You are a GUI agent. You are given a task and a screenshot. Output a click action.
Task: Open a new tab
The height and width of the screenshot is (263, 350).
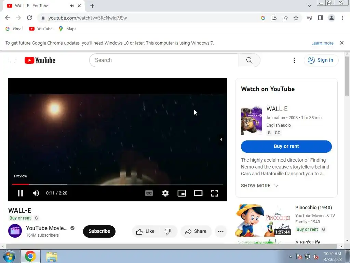(92, 6)
